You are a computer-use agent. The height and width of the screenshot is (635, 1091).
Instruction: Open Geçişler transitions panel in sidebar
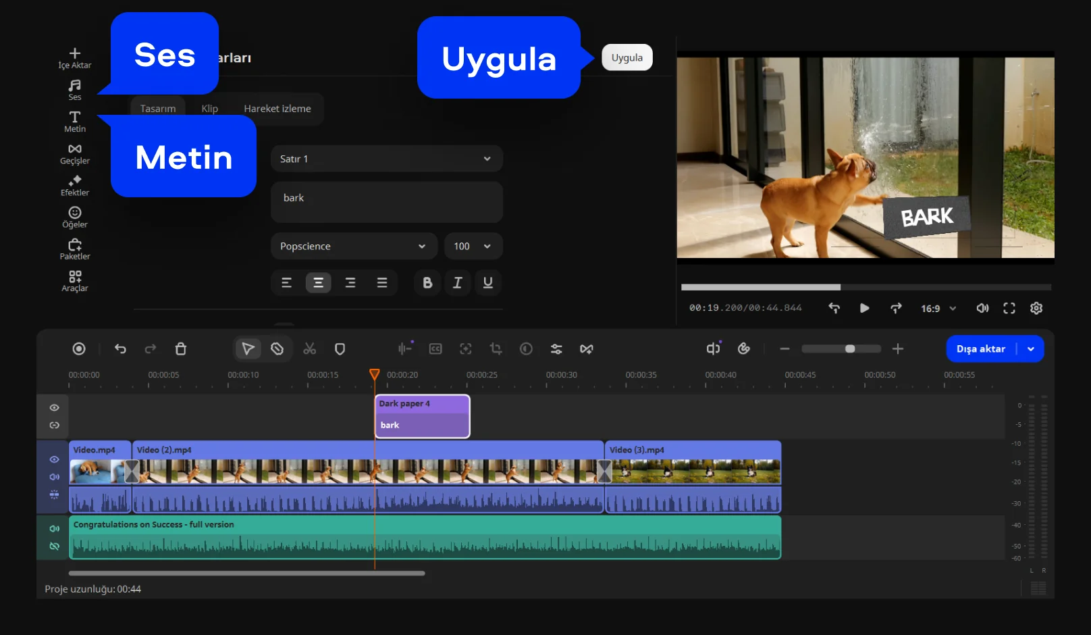[75, 153]
